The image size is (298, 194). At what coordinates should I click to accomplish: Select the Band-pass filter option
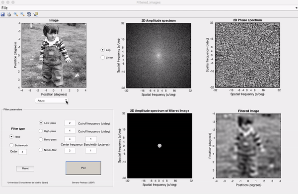(x=41, y=139)
